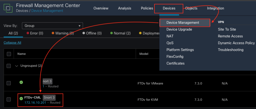Click the Firewall Management Center logo icon
Image resolution: width=256 pixels, height=109 pixels.
(x=8, y=8)
